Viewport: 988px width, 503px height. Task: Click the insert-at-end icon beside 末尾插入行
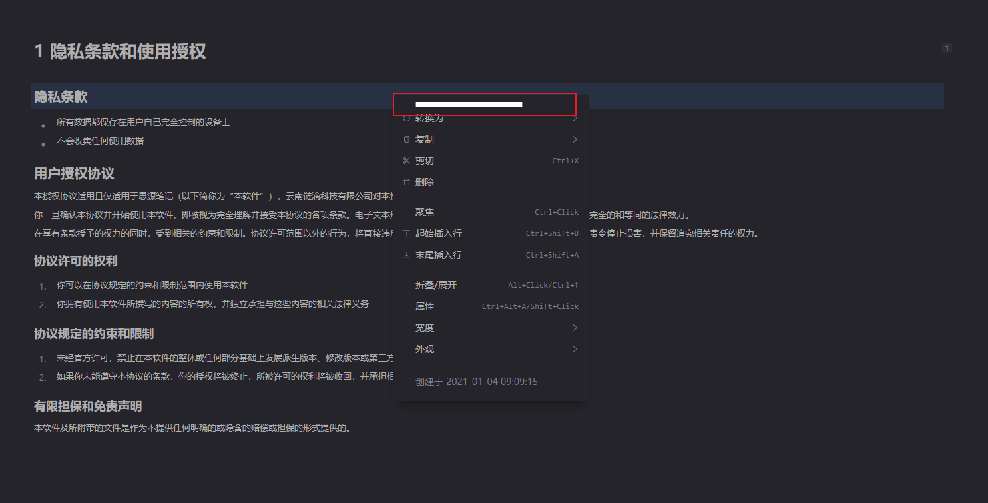407,255
